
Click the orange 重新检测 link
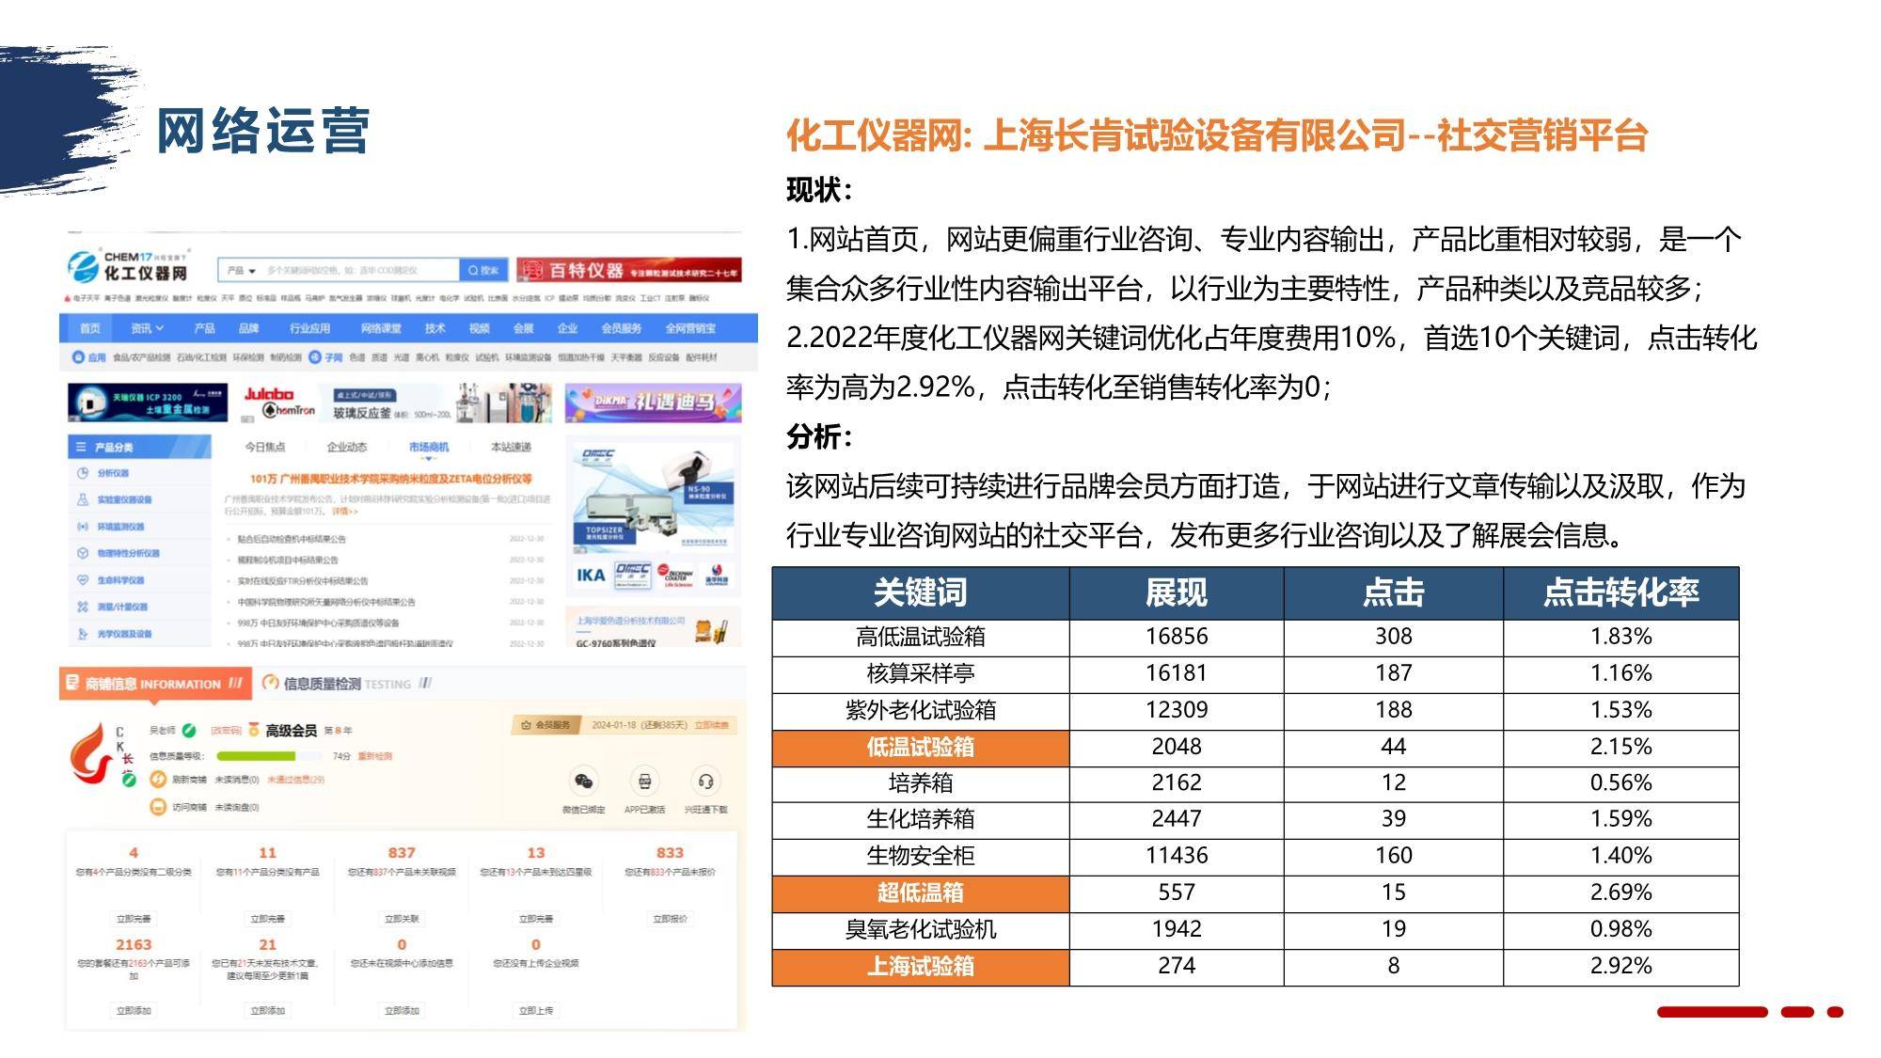(x=375, y=756)
